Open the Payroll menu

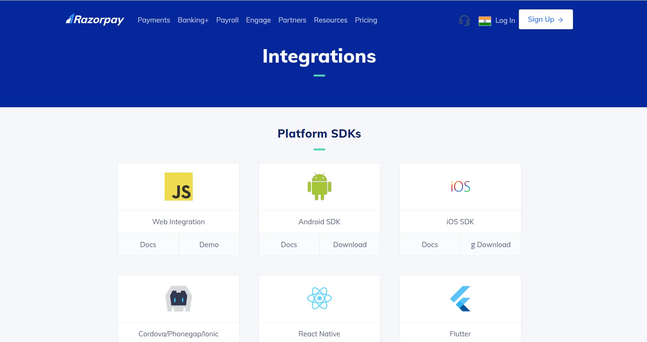[x=227, y=20]
